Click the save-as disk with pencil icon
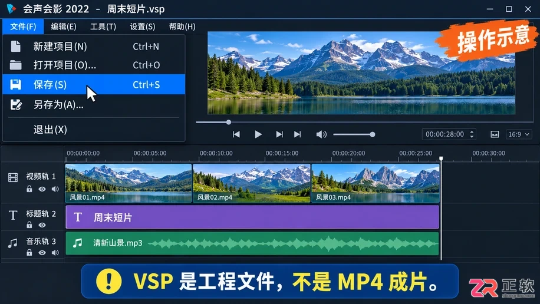The width and height of the screenshot is (540, 304). click(16, 105)
